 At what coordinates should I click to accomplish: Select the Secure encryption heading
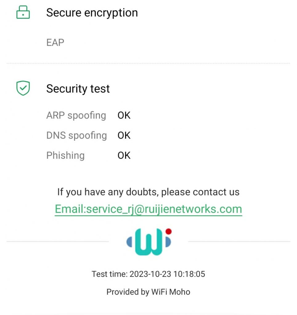point(92,13)
